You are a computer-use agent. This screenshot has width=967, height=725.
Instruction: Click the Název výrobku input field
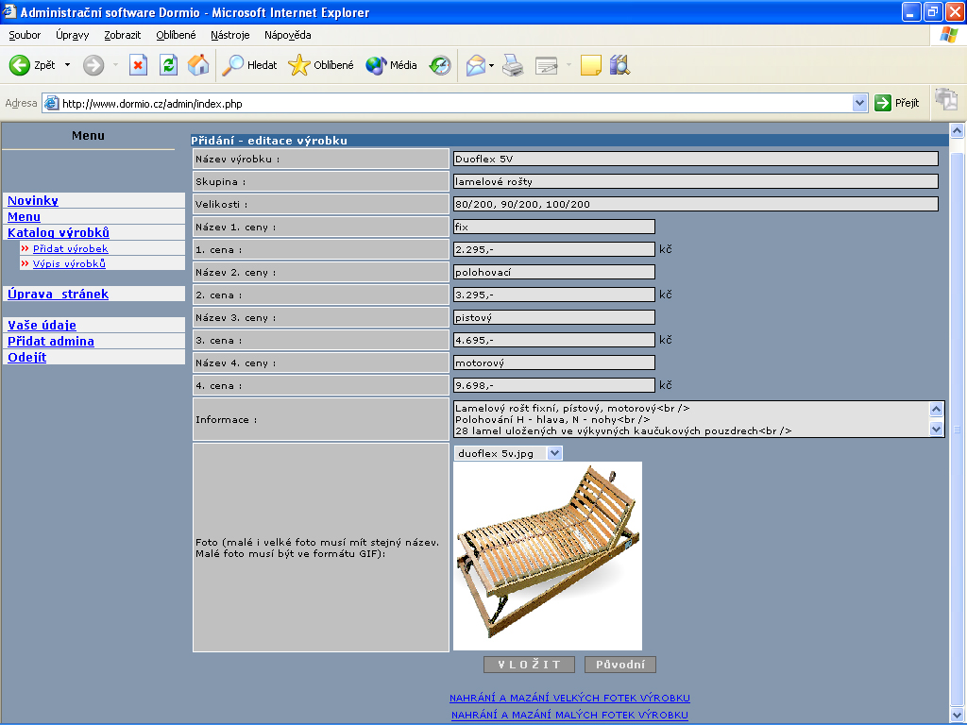(x=695, y=159)
